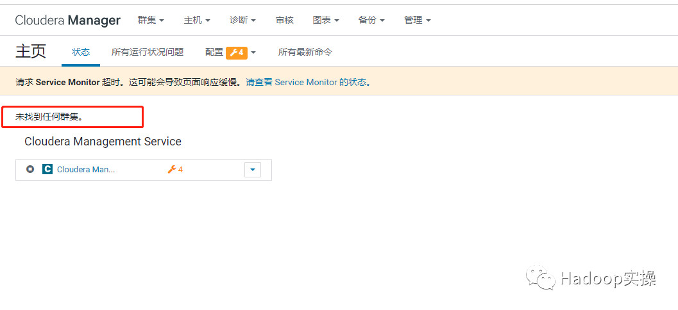Click the 请求 Service Monitor 超时 warning text
Screen dimensions: 678x310
(x=128, y=82)
